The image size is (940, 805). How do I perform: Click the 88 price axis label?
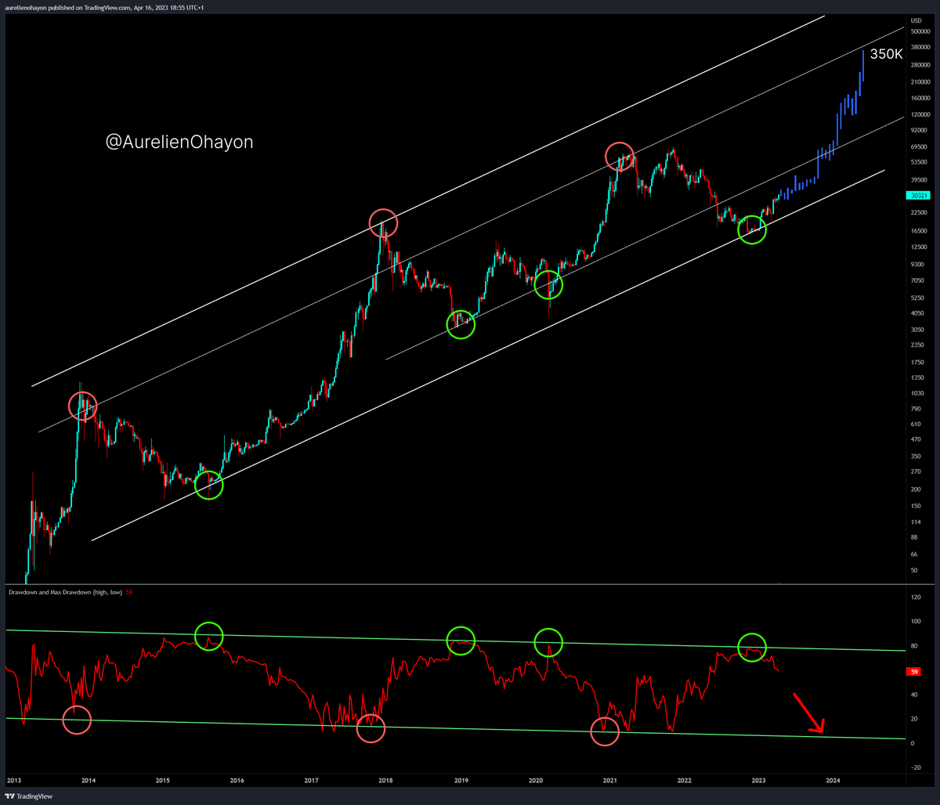(x=914, y=537)
